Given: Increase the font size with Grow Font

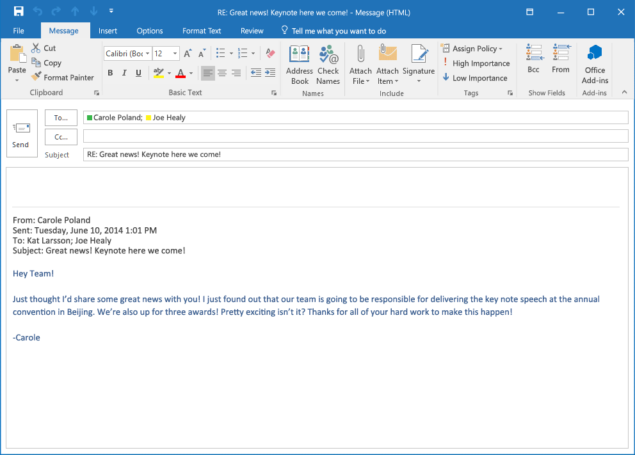Looking at the screenshot, I should (188, 54).
